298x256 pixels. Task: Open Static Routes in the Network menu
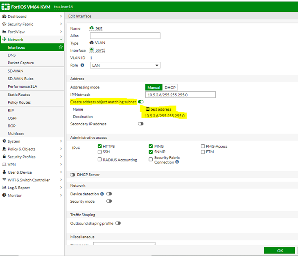pos(19,95)
